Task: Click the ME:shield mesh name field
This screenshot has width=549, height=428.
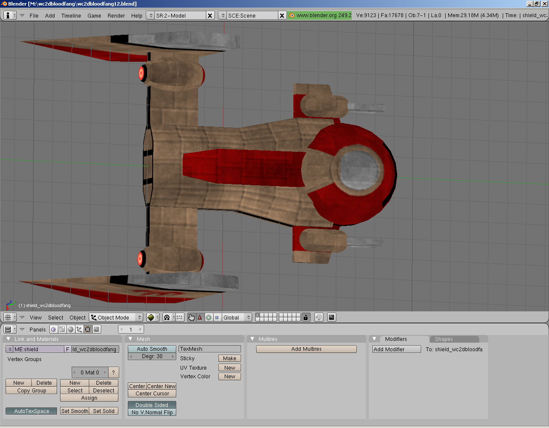Action: coord(38,350)
